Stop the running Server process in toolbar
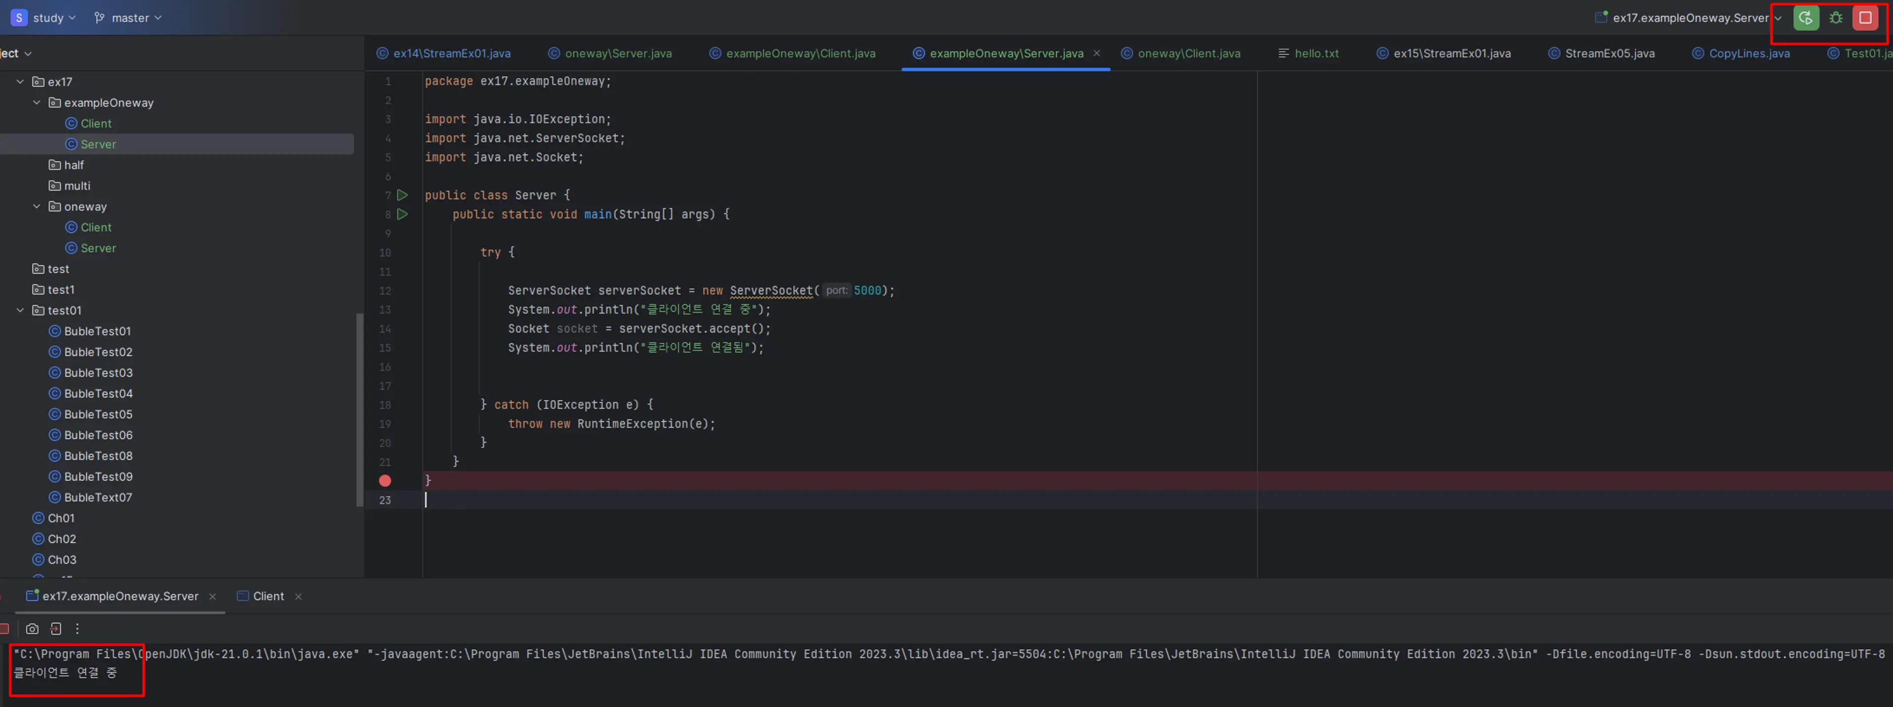The image size is (1893, 707). [x=1865, y=18]
